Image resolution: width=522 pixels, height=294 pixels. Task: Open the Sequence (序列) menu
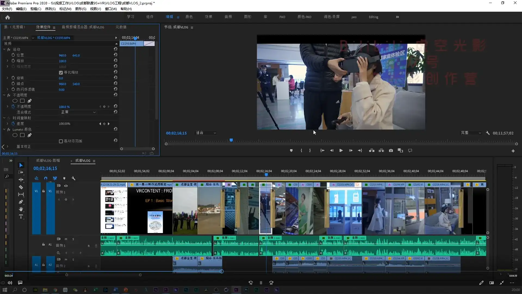point(50,9)
